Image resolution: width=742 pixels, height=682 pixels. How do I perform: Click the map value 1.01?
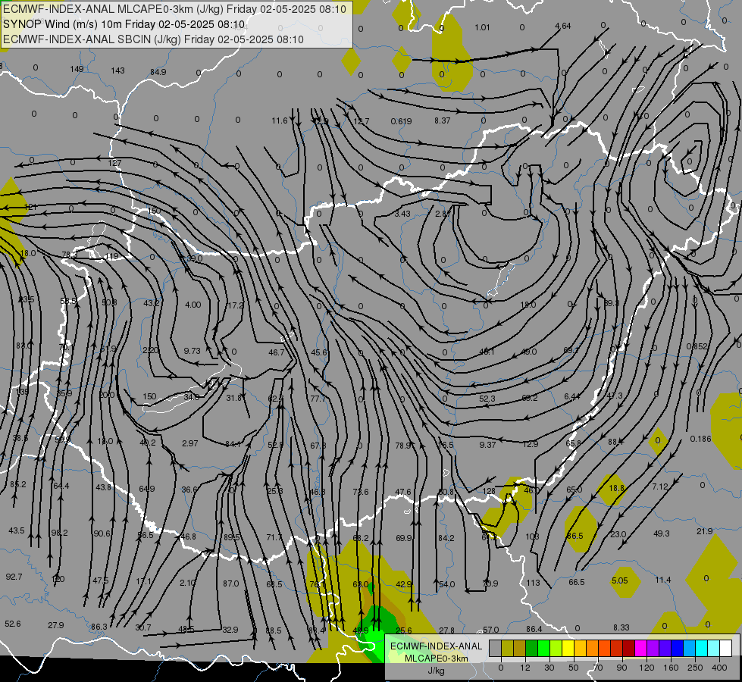pos(482,27)
